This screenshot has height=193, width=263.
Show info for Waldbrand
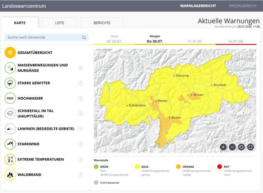point(81,175)
